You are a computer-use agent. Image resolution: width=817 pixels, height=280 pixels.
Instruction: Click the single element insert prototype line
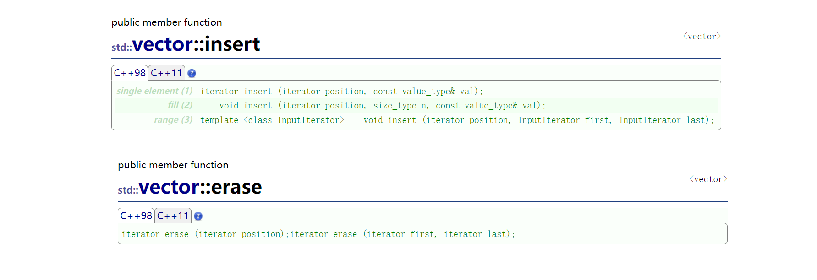(x=341, y=92)
